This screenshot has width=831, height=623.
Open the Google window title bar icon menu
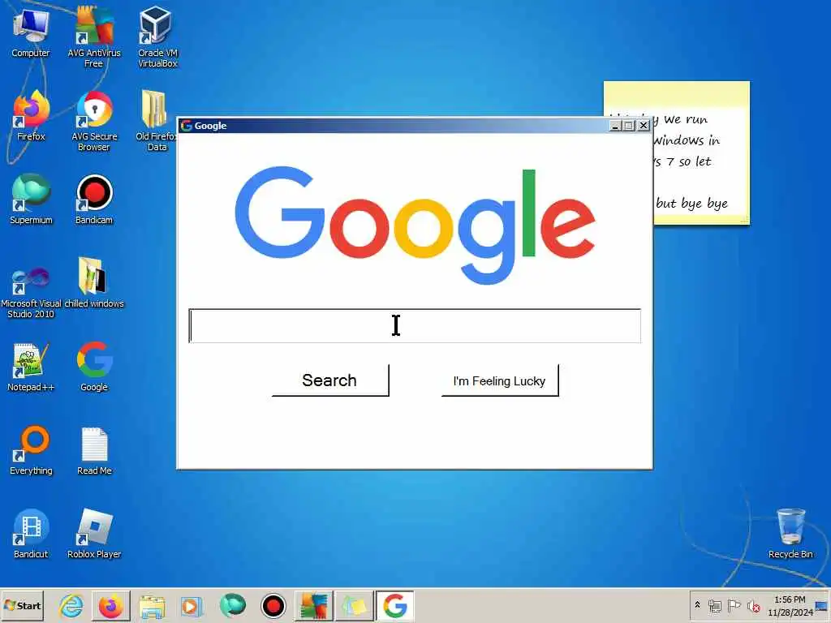186,126
